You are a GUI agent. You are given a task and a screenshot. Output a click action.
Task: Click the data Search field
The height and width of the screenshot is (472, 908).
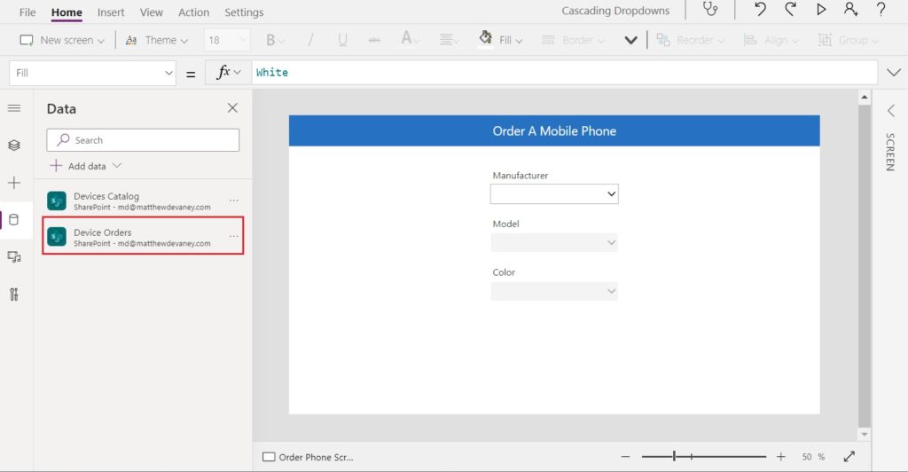point(143,140)
